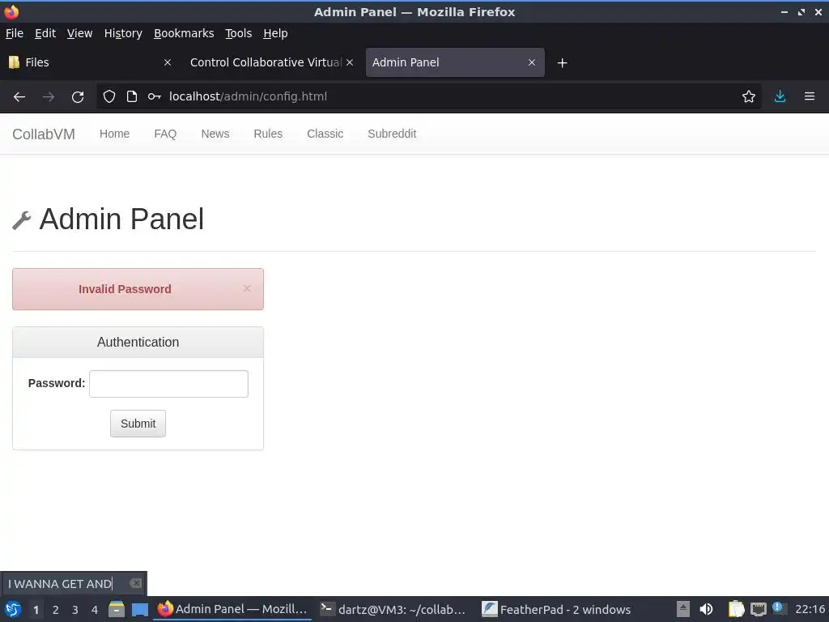Click the network status tray icon
The height and width of the screenshot is (622, 829).
pos(758,609)
